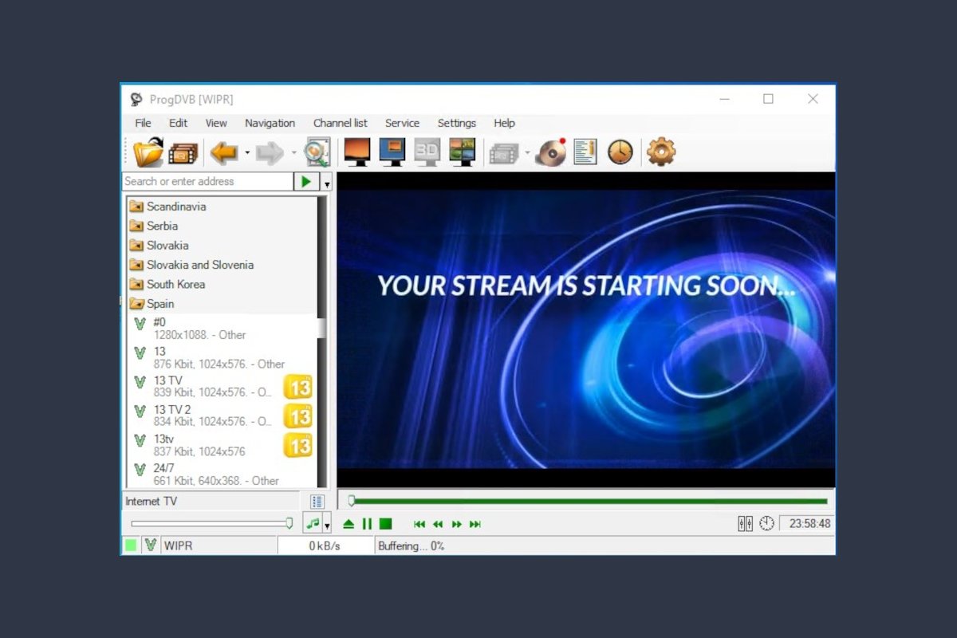
Task: Click the green playback seek bar
Action: (590, 502)
